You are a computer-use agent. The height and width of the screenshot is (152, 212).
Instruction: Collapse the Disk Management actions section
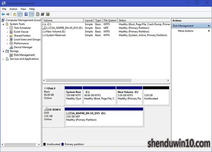coord(209,26)
